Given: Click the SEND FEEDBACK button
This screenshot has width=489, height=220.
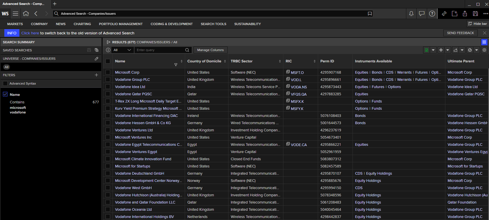Looking at the screenshot, I should [460, 33].
